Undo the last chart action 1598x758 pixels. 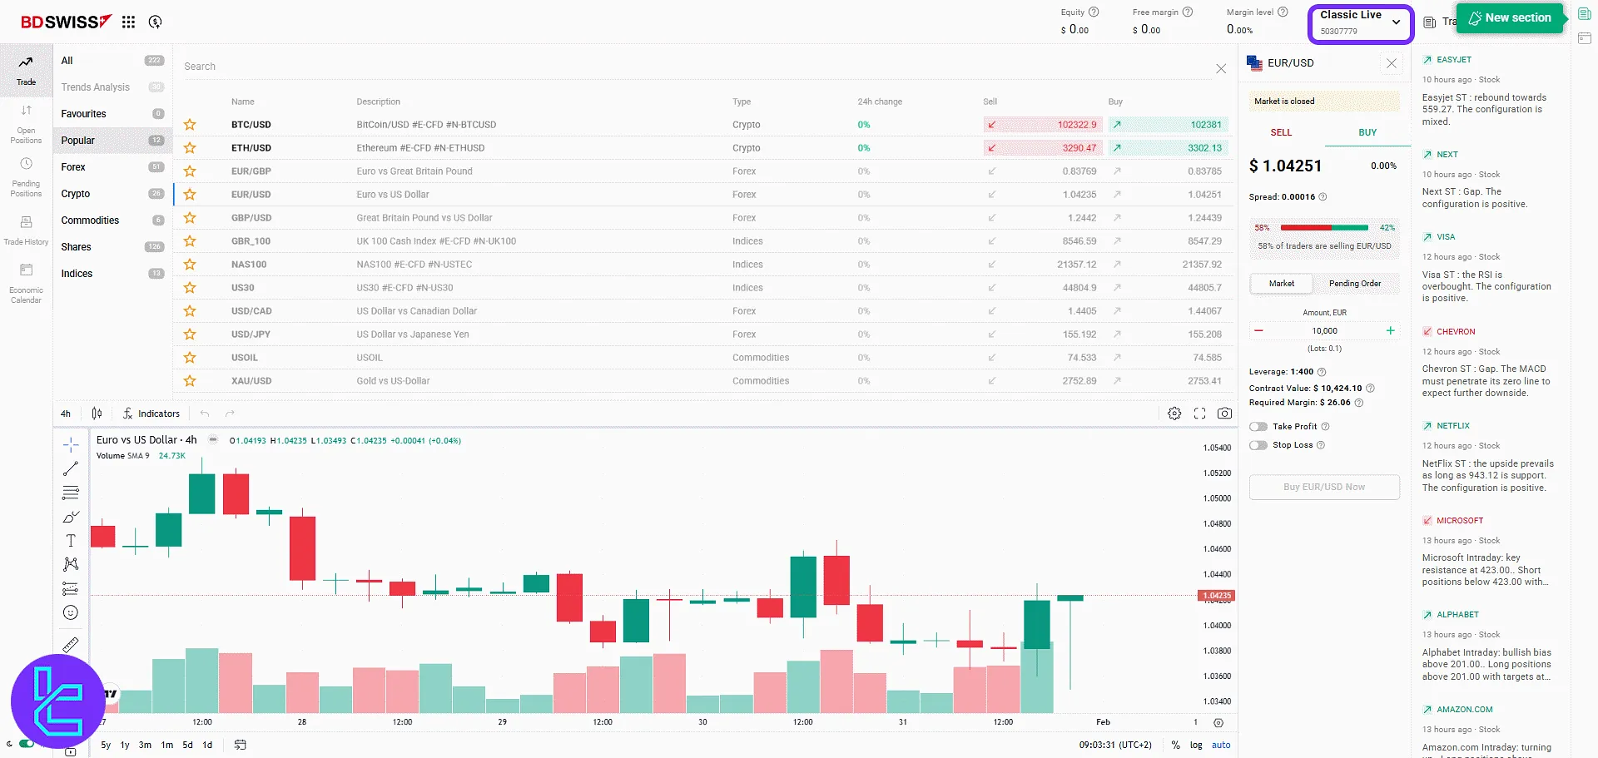click(205, 414)
